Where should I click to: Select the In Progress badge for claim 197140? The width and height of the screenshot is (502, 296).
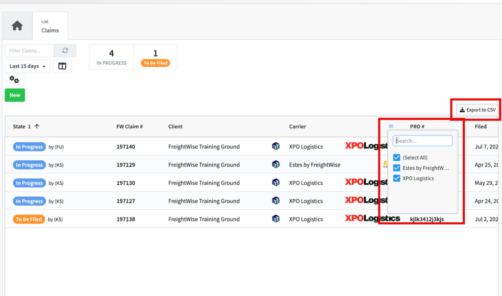pos(29,146)
